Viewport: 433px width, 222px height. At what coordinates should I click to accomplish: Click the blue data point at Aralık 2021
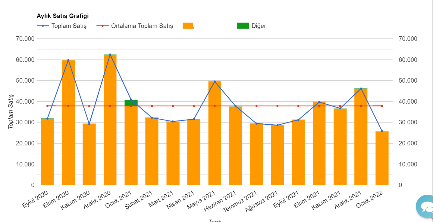click(x=361, y=89)
